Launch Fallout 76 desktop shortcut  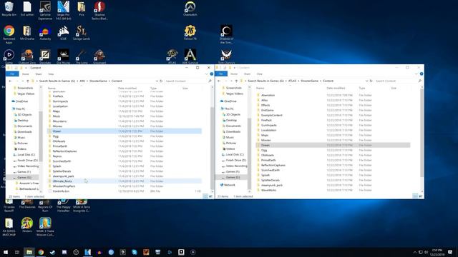[190, 33]
